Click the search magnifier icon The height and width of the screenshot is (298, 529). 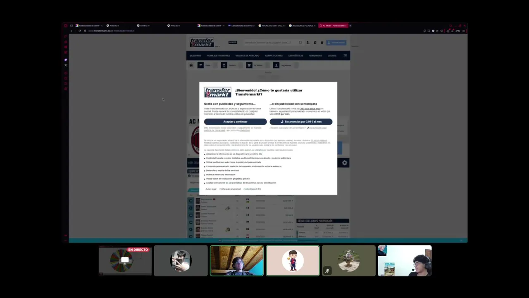click(x=300, y=42)
